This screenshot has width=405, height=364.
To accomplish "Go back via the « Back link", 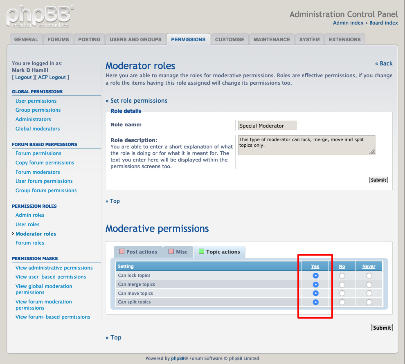I will tap(384, 63).
